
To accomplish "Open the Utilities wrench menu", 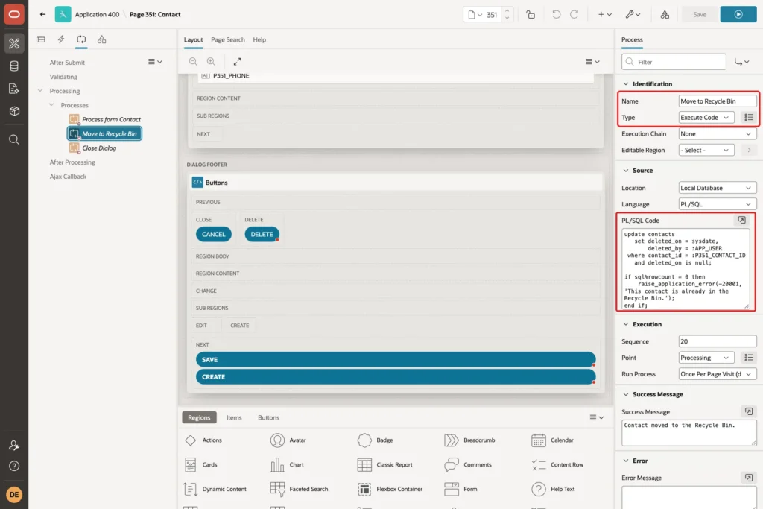I will [x=633, y=15].
